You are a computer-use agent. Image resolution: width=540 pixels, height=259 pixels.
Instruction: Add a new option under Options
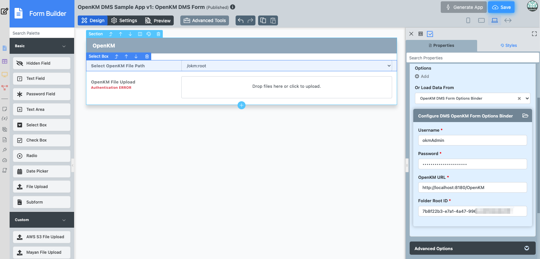point(422,76)
